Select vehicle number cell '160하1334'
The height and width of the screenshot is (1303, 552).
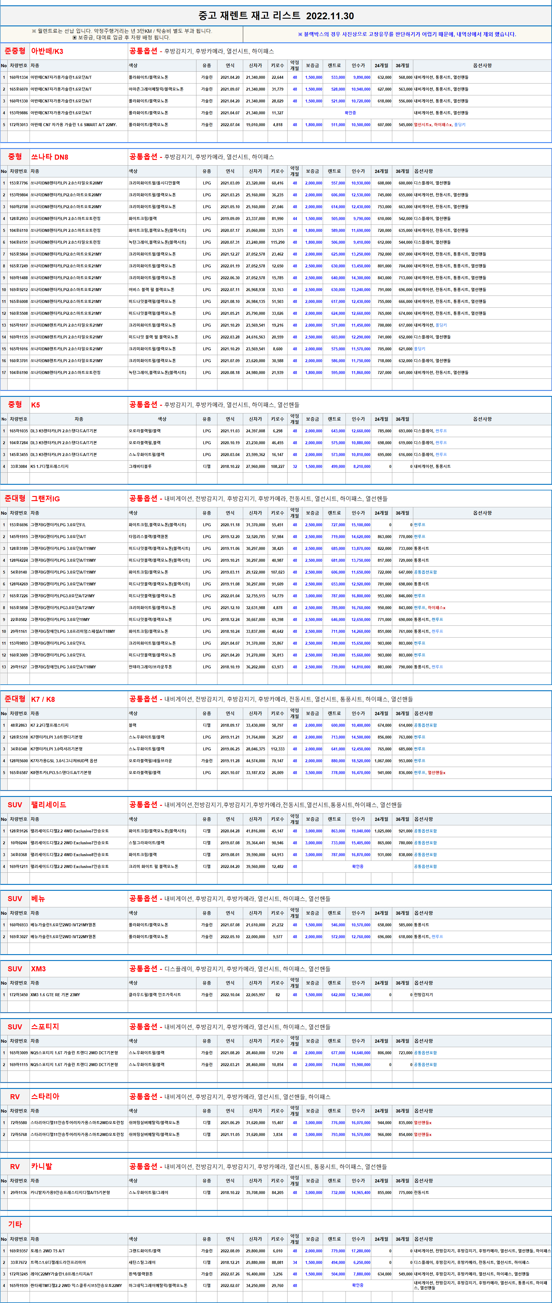tap(19, 77)
